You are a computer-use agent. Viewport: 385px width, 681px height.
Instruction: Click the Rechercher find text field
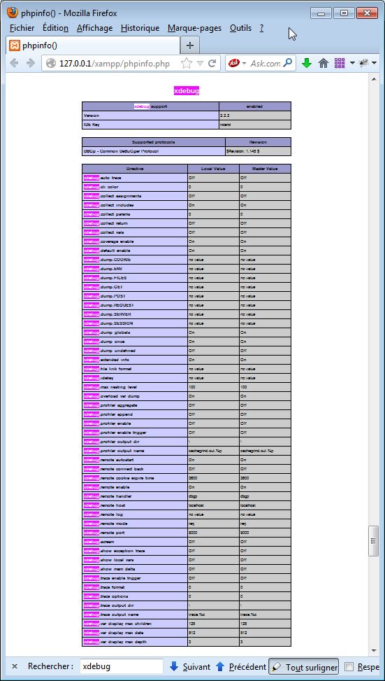pos(122,666)
